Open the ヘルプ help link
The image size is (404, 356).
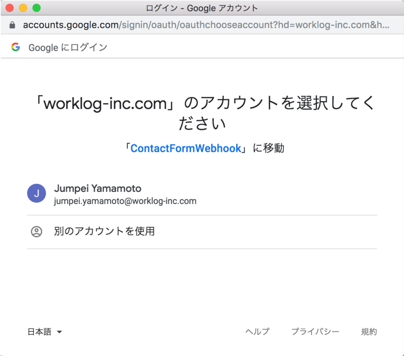coord(257,331)
